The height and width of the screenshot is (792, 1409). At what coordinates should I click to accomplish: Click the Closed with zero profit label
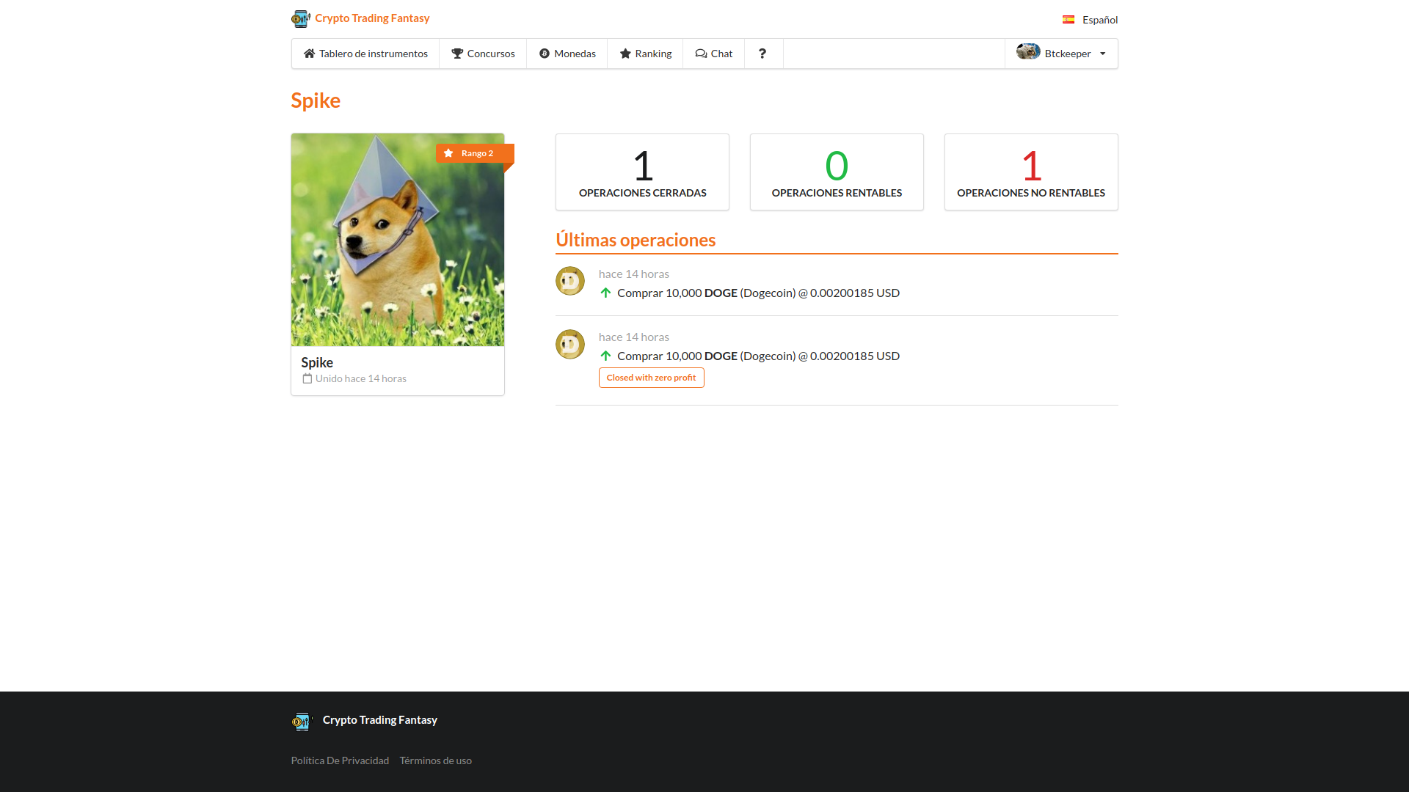click(651, 378)
